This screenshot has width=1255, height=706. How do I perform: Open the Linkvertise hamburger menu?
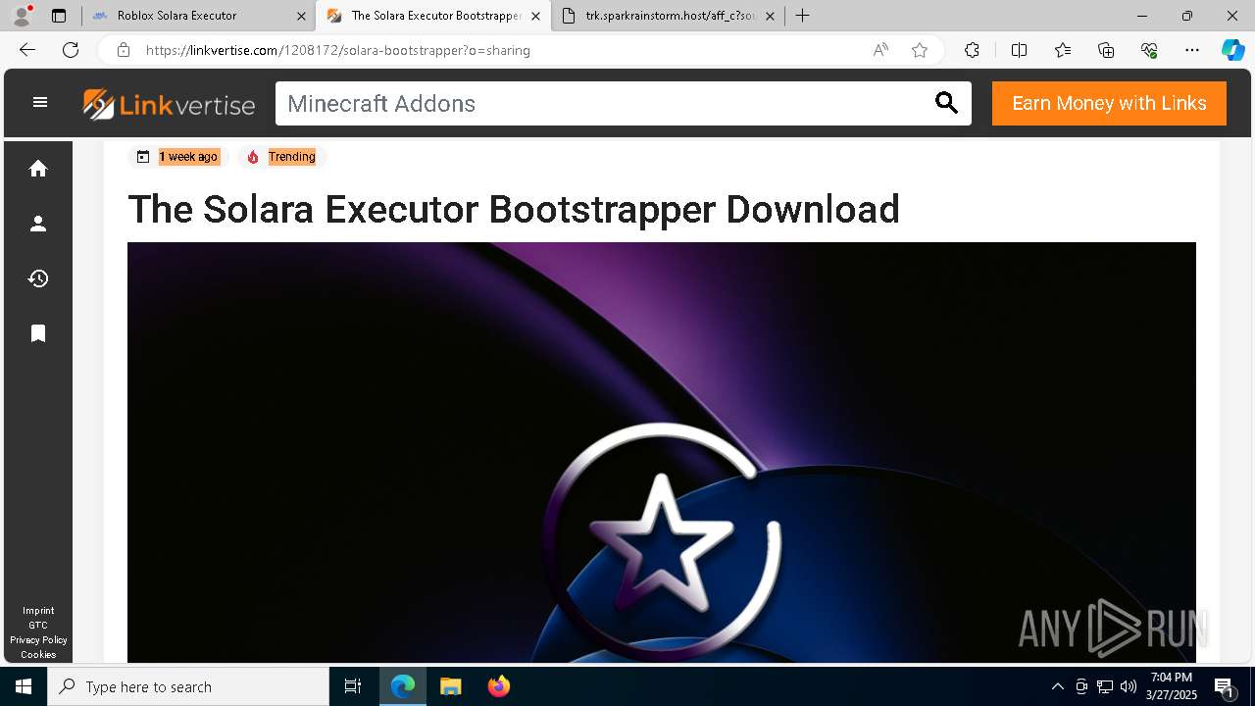point(40,102)
